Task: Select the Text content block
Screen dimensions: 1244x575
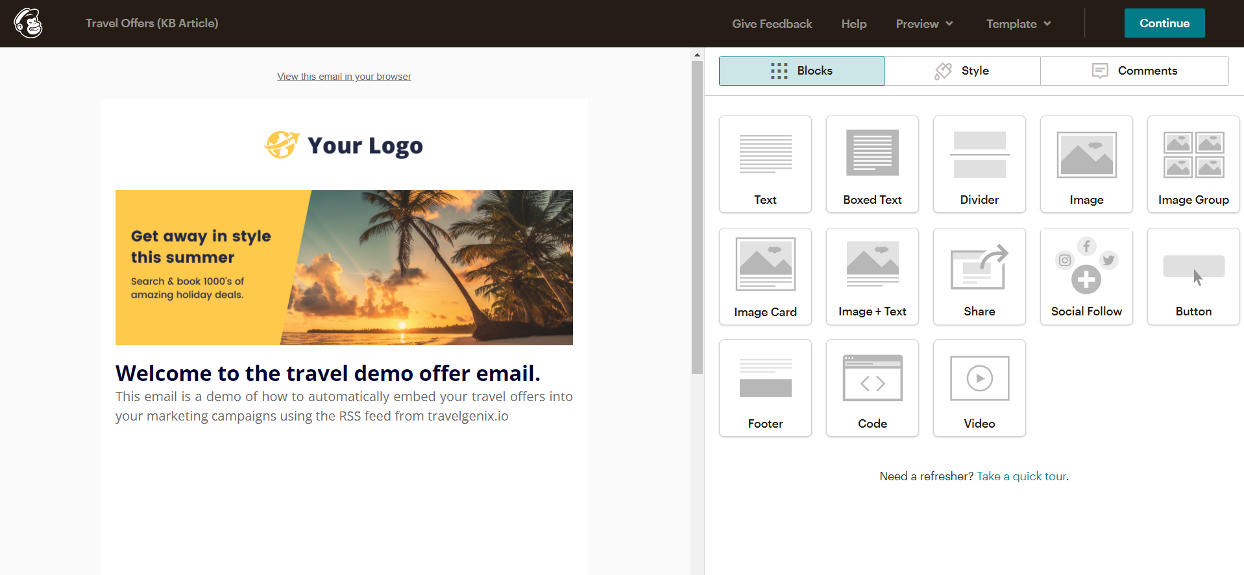Action: point(765,164)
